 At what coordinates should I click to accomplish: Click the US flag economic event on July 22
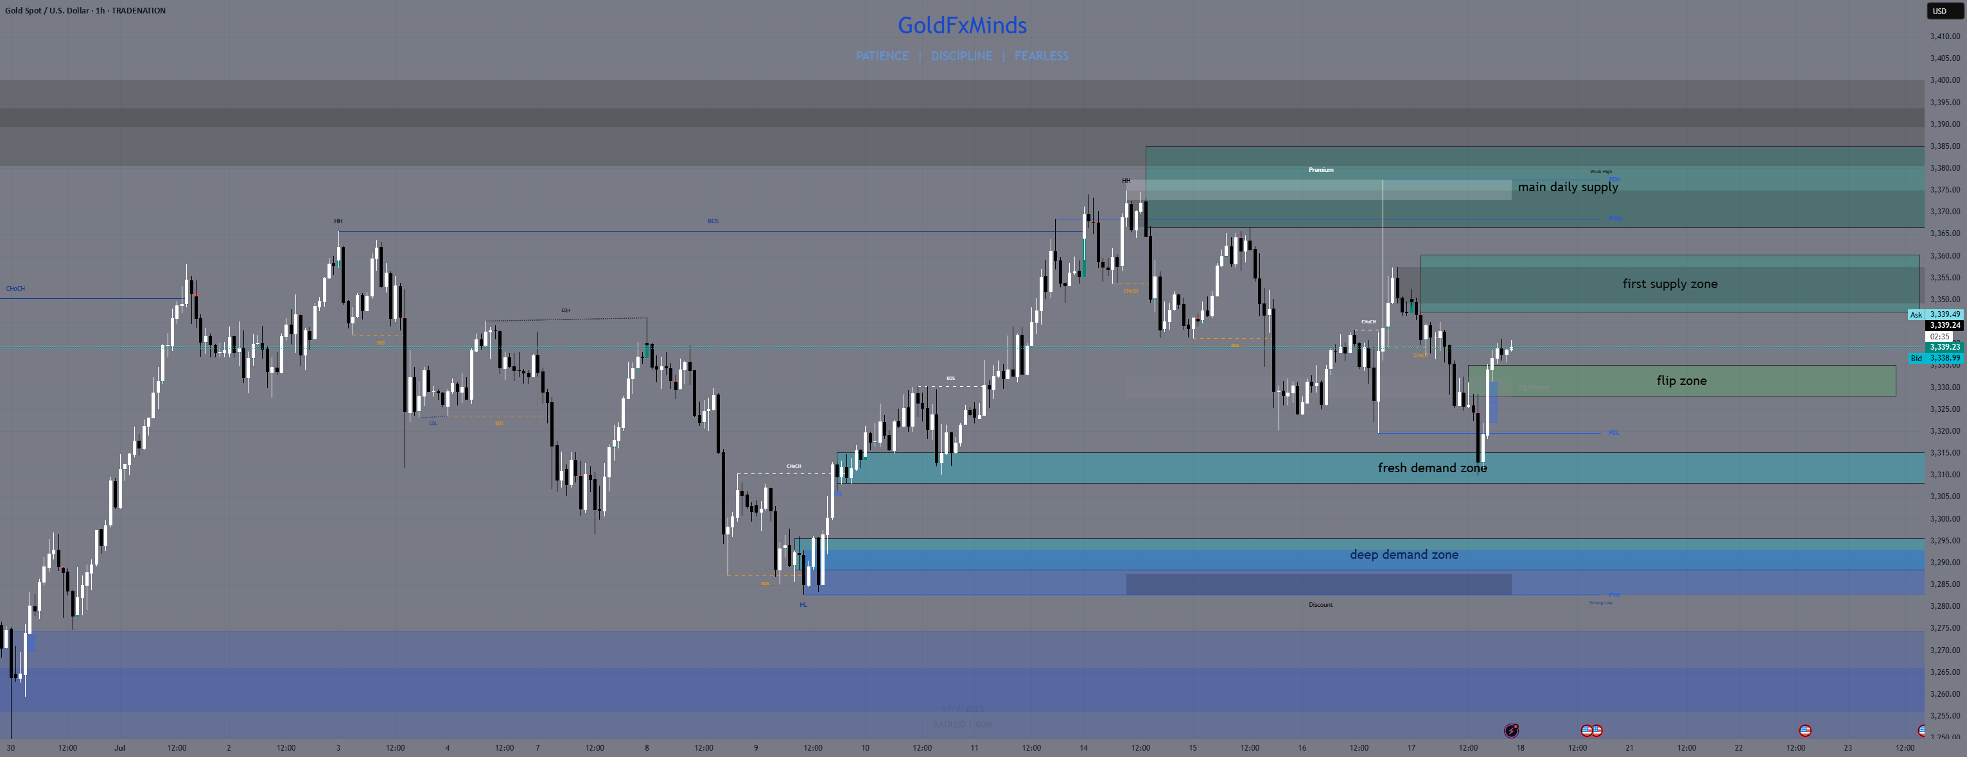click(1805, 730)
